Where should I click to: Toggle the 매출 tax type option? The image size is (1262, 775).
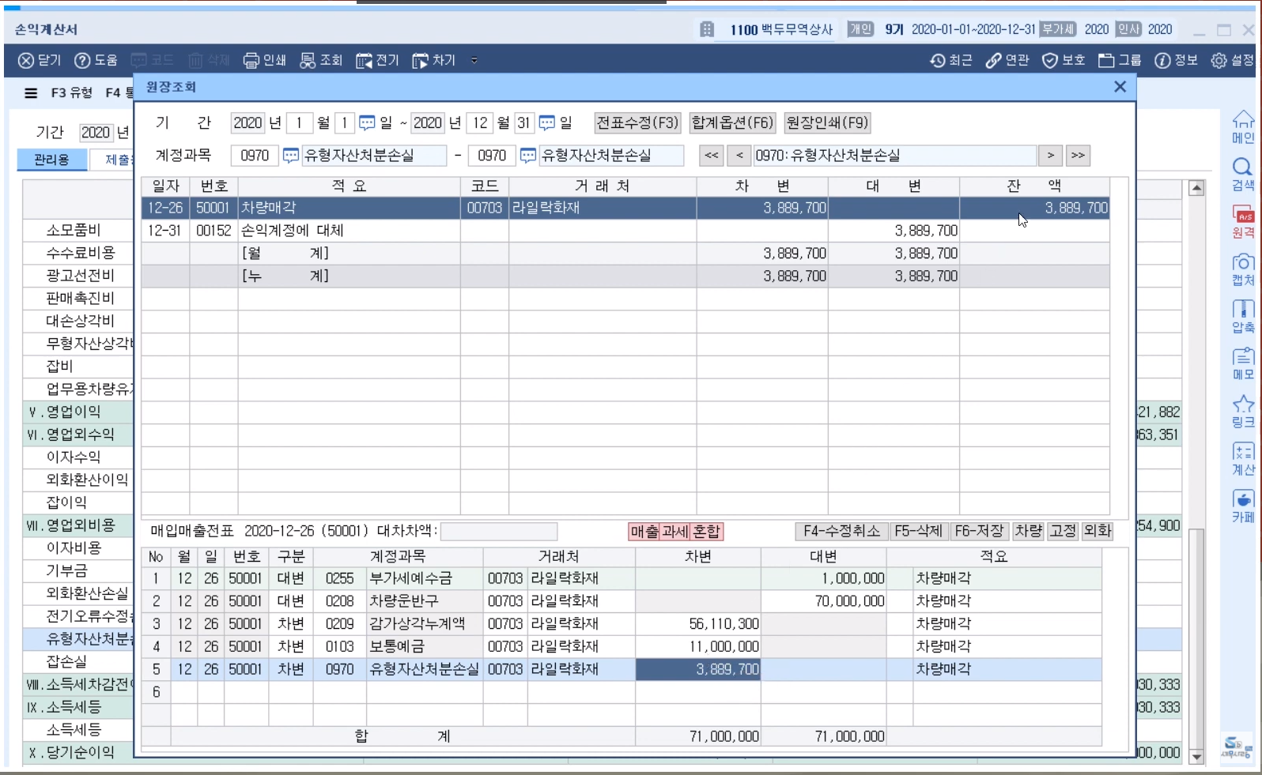[644, 532]
